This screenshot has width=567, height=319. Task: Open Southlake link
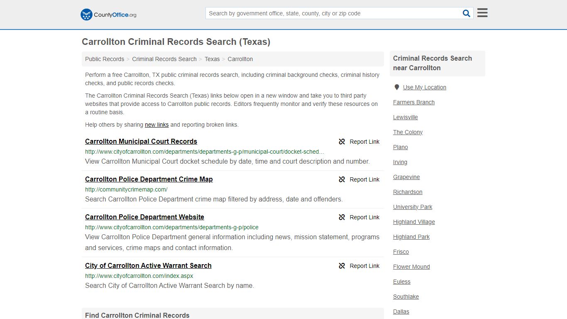406,297
